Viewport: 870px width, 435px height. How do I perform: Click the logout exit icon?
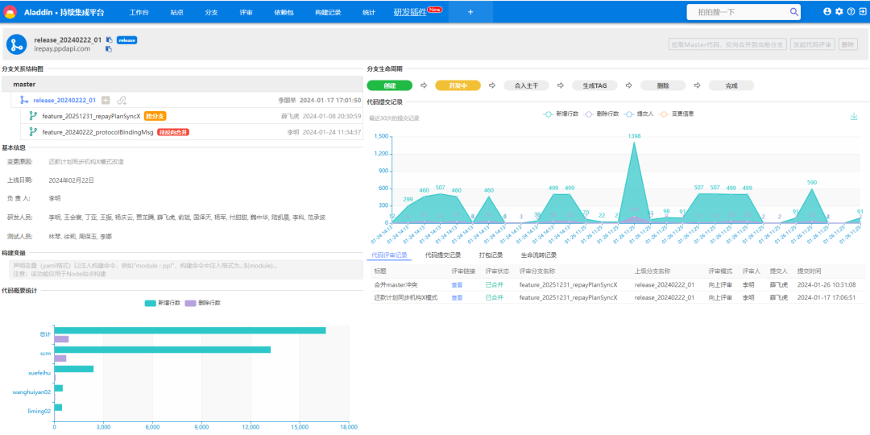(863, 11)
